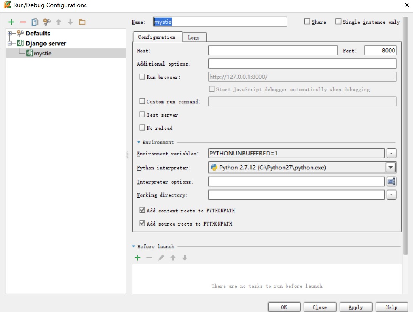The width and height of the screenshot is (413, 312).
Task: Open Edit defaults wrench icon
Action: [x=47, y=22]
